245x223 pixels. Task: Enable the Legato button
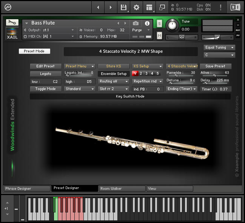(x=46, y=74)
